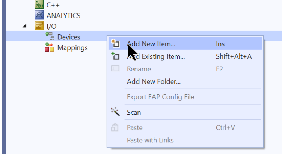Select the ANALYTICS tree item
The image size is (282, 154).
point(63,16)
